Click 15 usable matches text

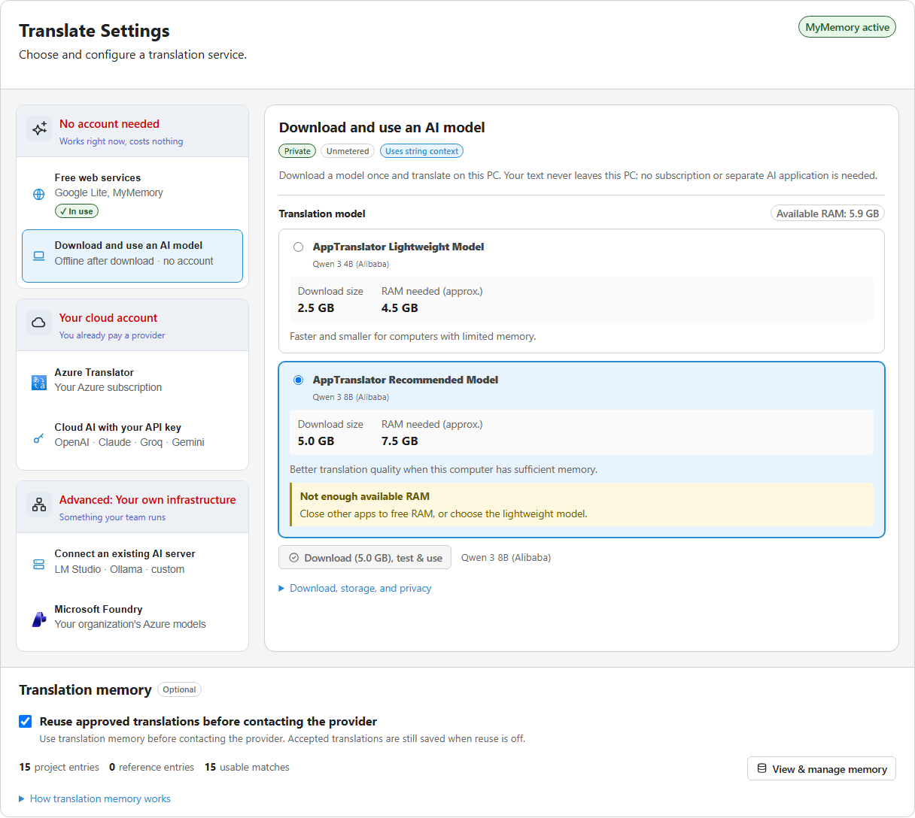(247, 767)
